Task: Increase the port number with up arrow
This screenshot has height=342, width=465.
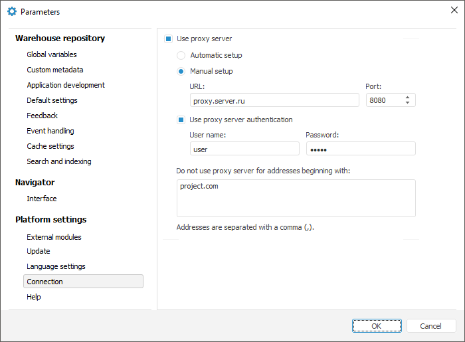Action: pos(407,97)
